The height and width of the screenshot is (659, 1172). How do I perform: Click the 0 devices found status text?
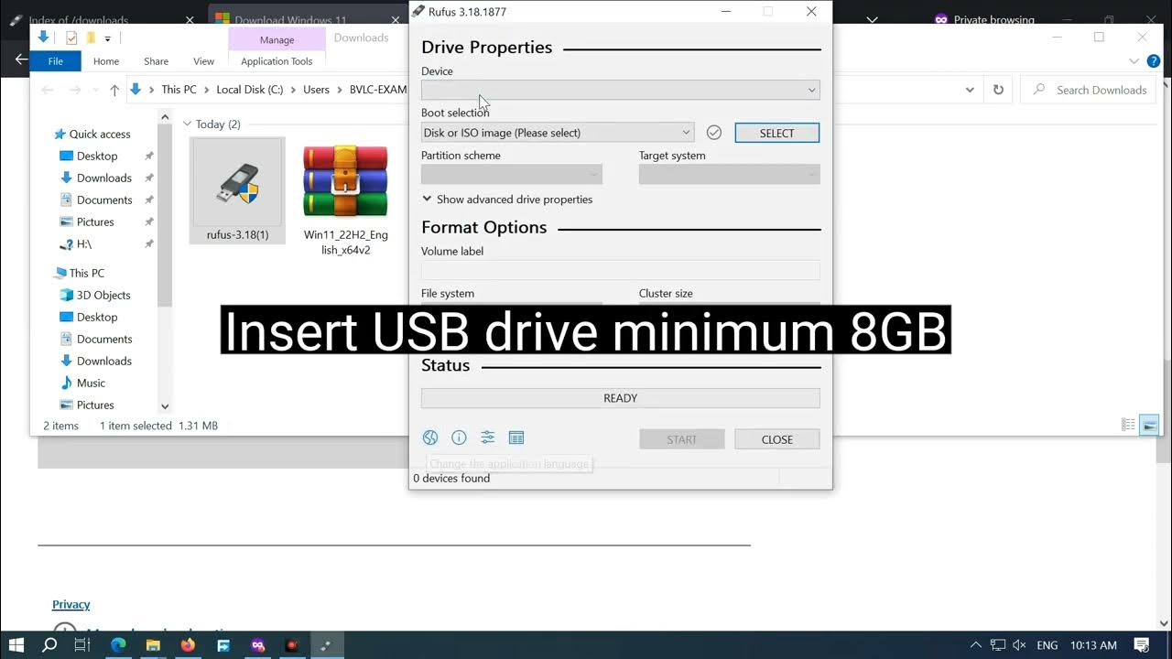coord(451,478)
